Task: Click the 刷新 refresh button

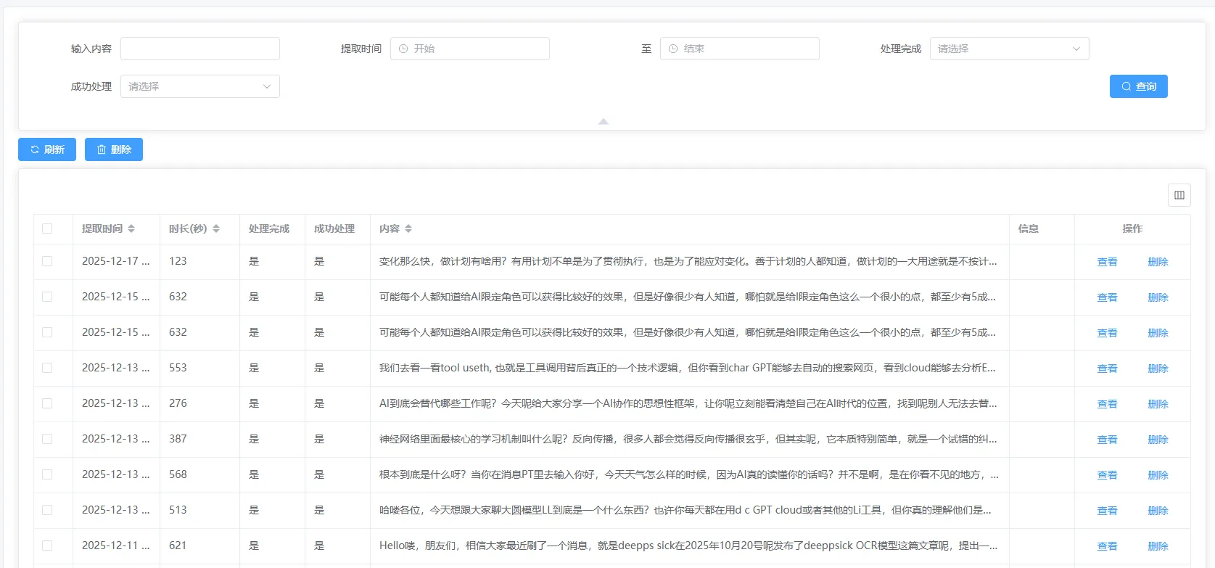Action: pos(47,149)
